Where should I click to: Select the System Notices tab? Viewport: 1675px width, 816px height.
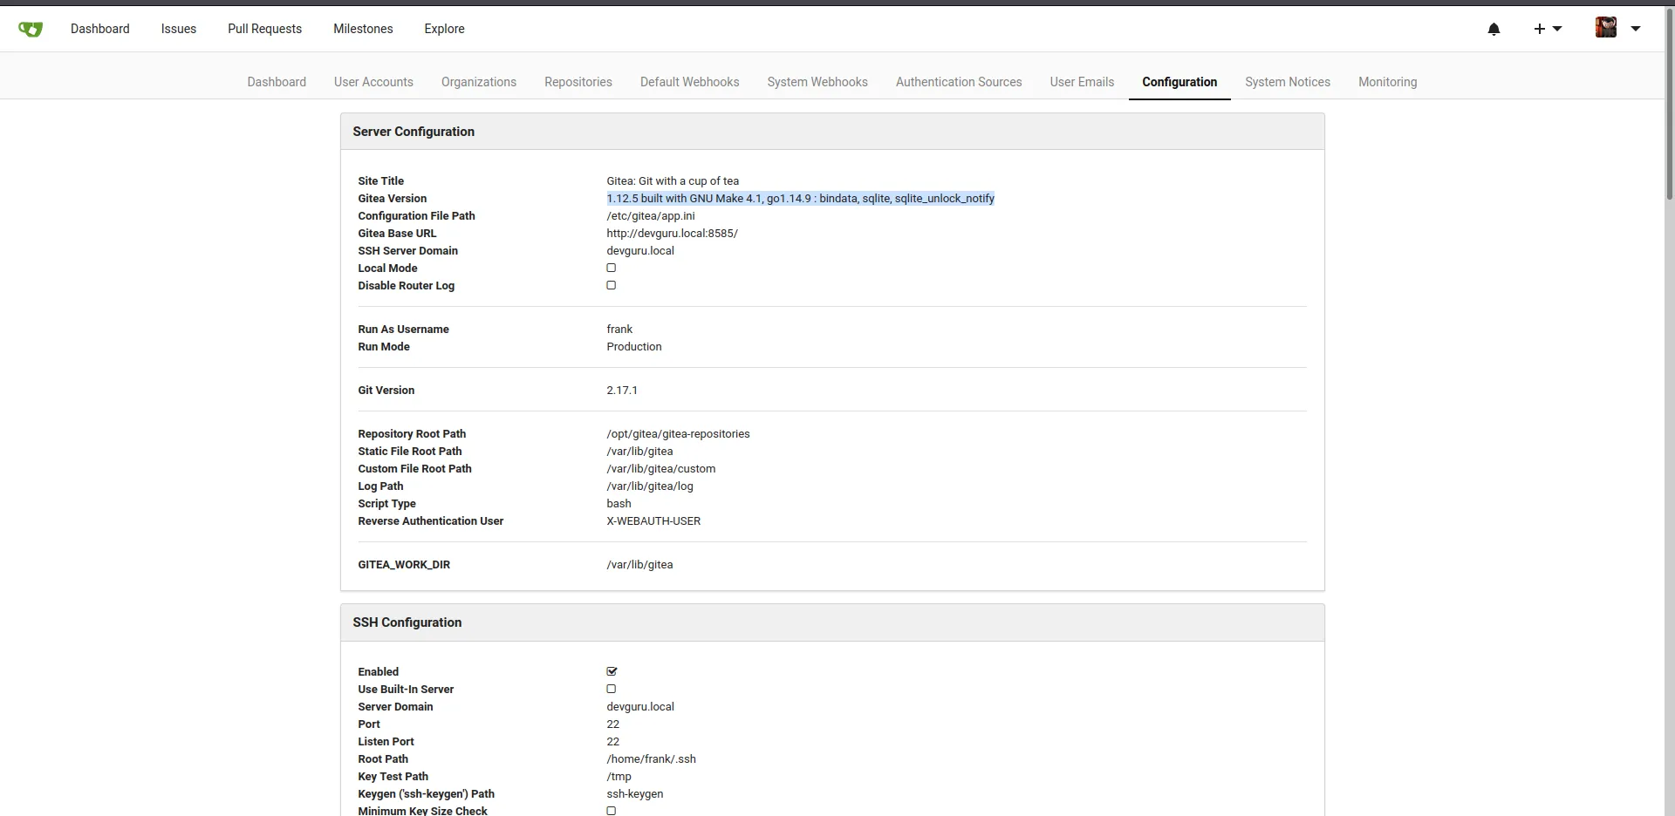1287,82
